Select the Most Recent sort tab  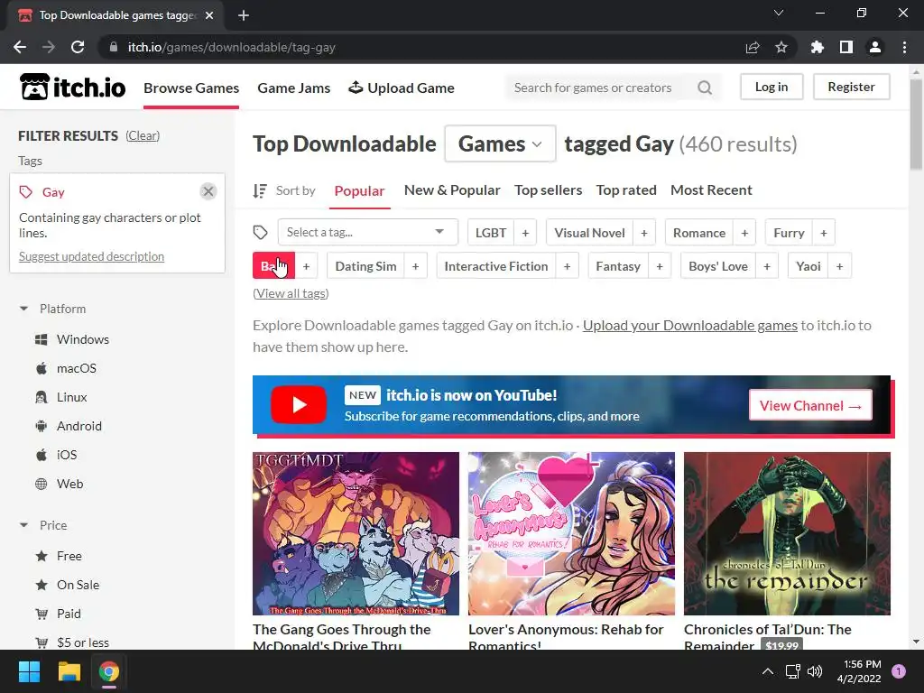coord(711,190)
